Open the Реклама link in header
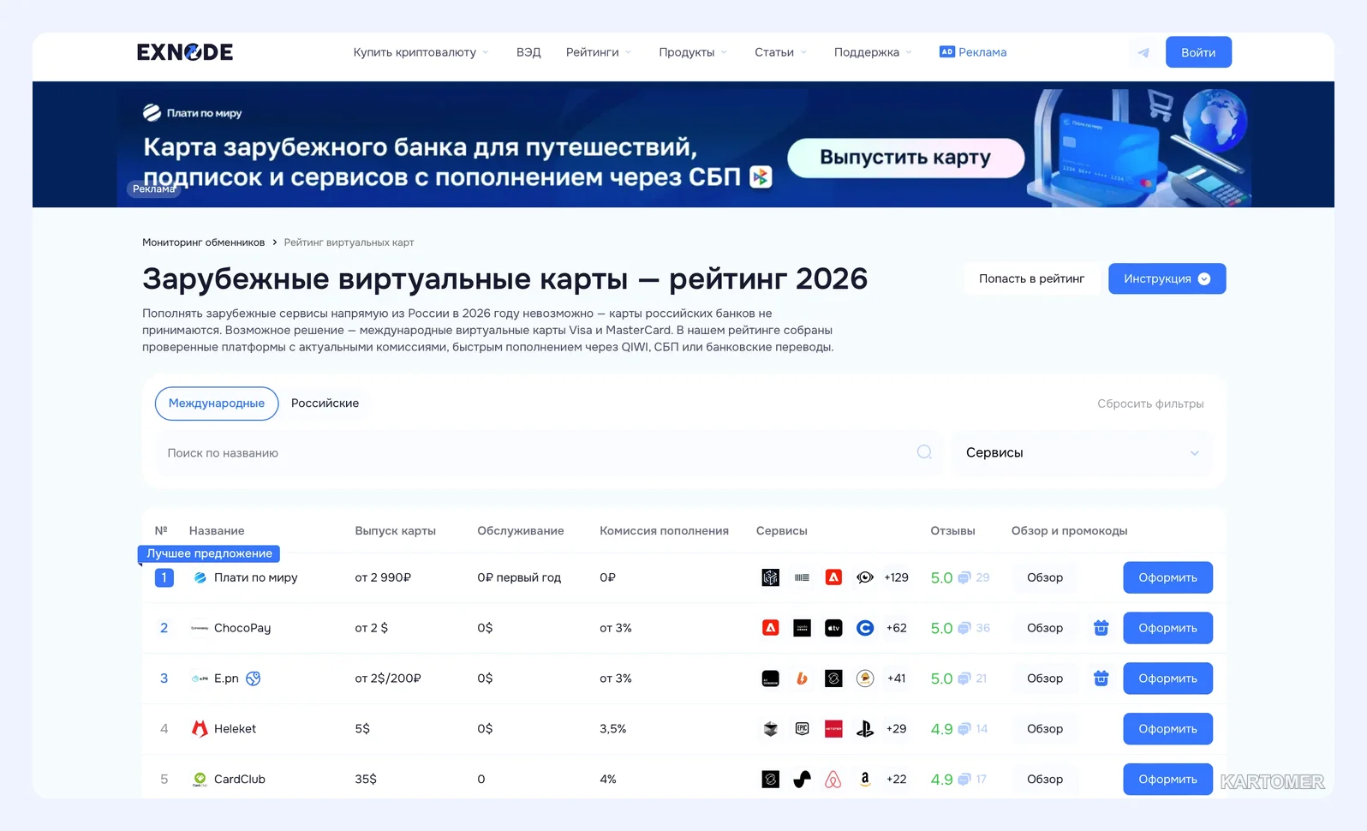The width and height of the screenshot is (1367, 831). (973, 52)
